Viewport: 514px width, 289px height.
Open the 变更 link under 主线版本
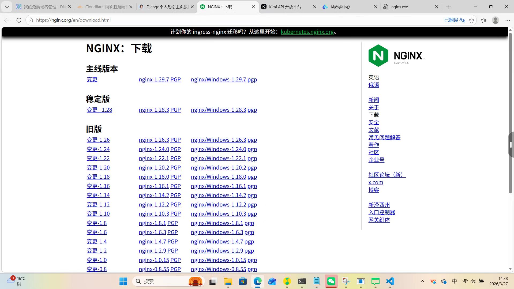92,80
